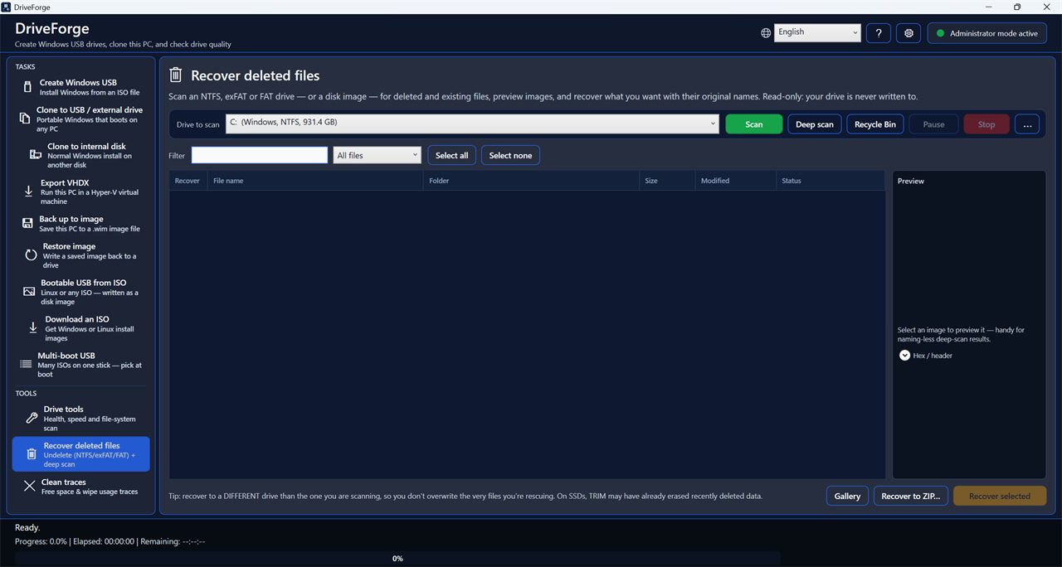Open the Clone to USB / external drive task

tap(80, 119)
